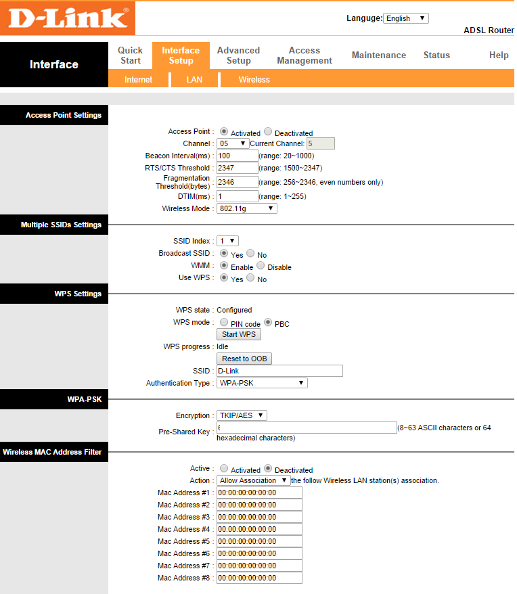The width and height of the screenshot is (517, 594).
Task: Open the Authentication Type dropdown
Action: pyautogui.click(x=262, y=383)
